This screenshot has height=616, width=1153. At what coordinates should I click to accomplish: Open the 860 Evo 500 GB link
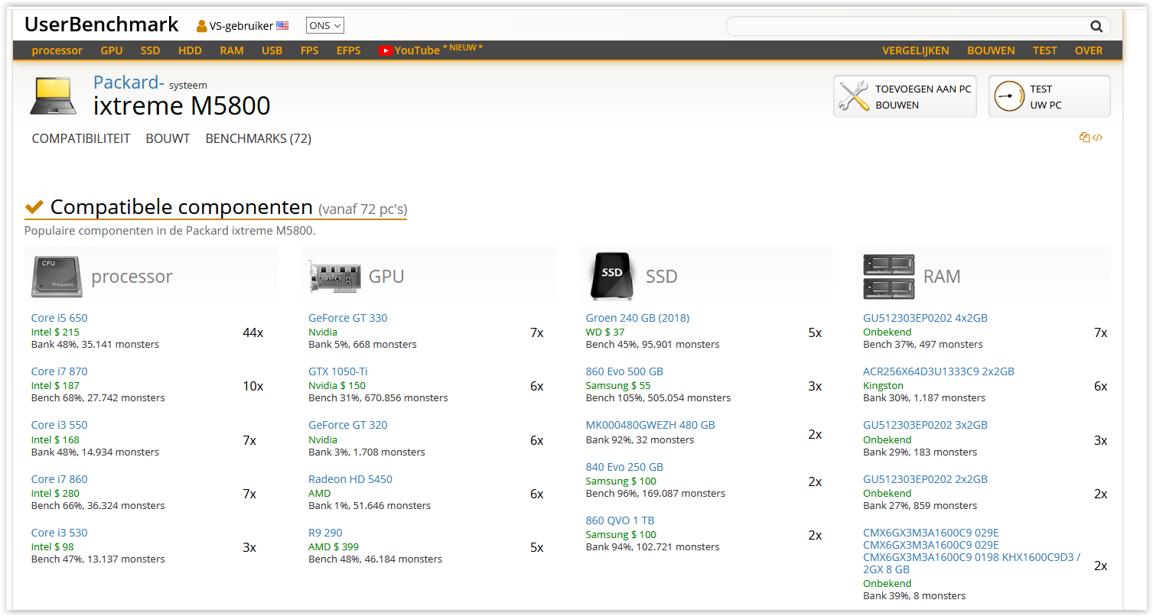(624, 371)
